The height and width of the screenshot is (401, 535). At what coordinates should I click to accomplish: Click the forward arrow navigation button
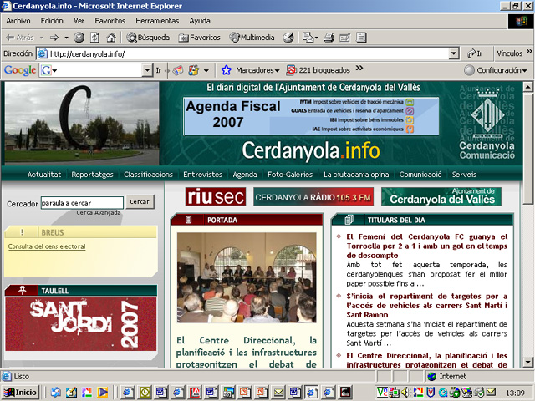[x=53, y=38]
